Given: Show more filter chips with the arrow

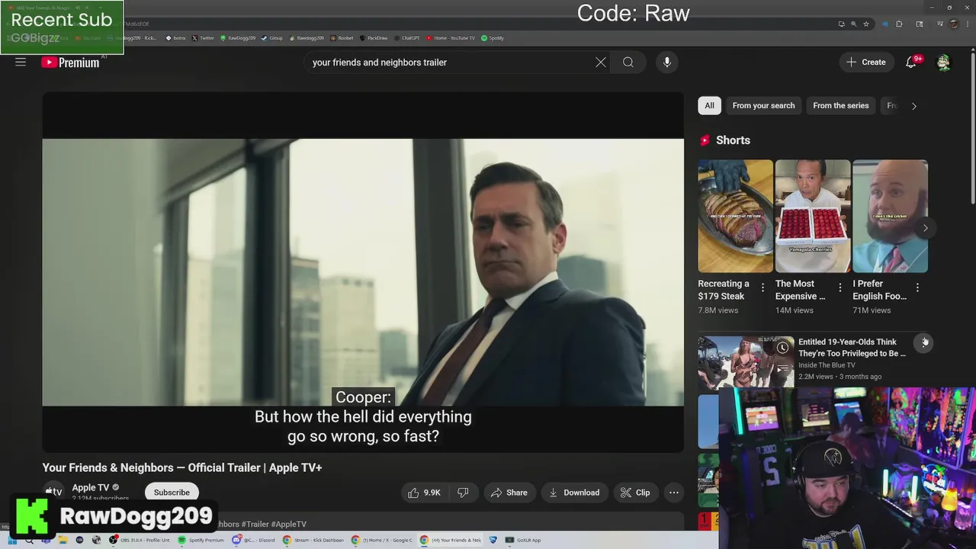Looking at the screenshot, I should tap(914, 106).
